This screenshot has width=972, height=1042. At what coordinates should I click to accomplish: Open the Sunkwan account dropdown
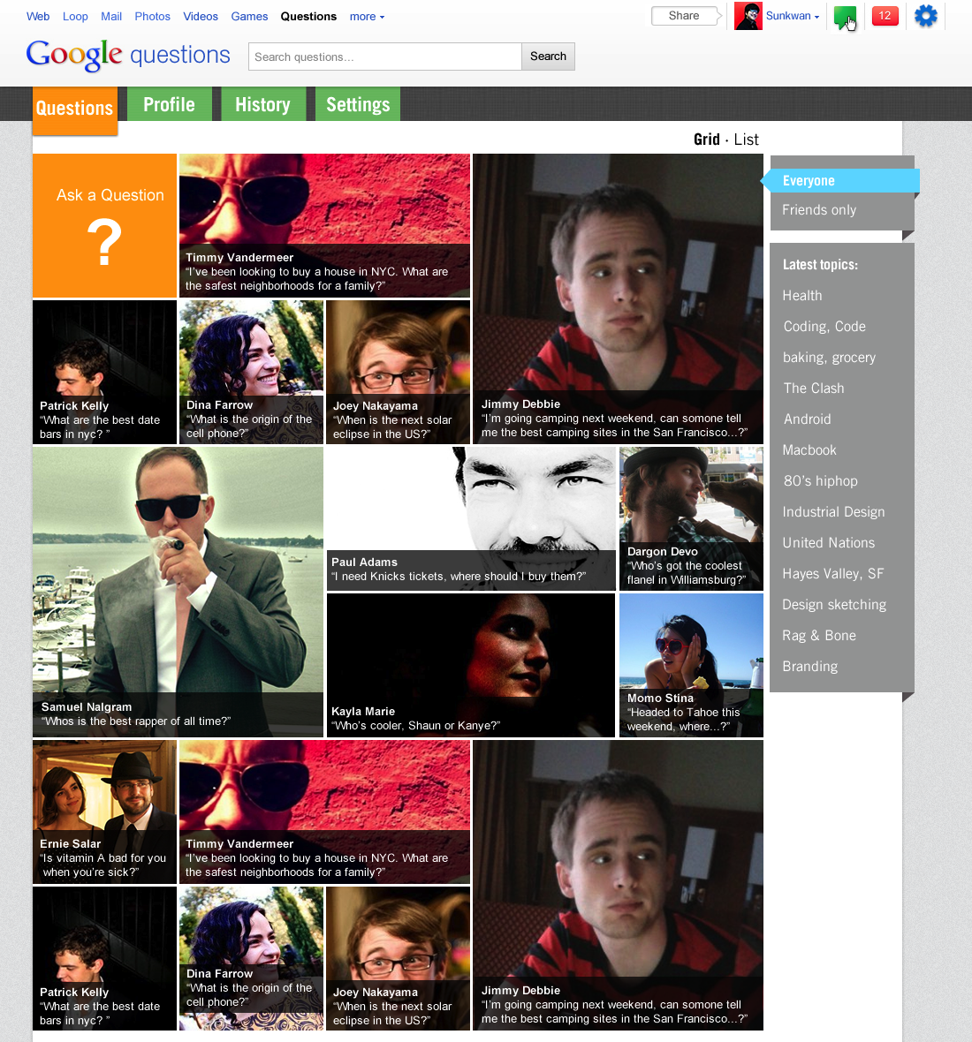point(793,16)
